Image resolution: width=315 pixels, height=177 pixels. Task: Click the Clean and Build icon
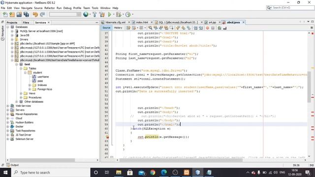(102, 14)
